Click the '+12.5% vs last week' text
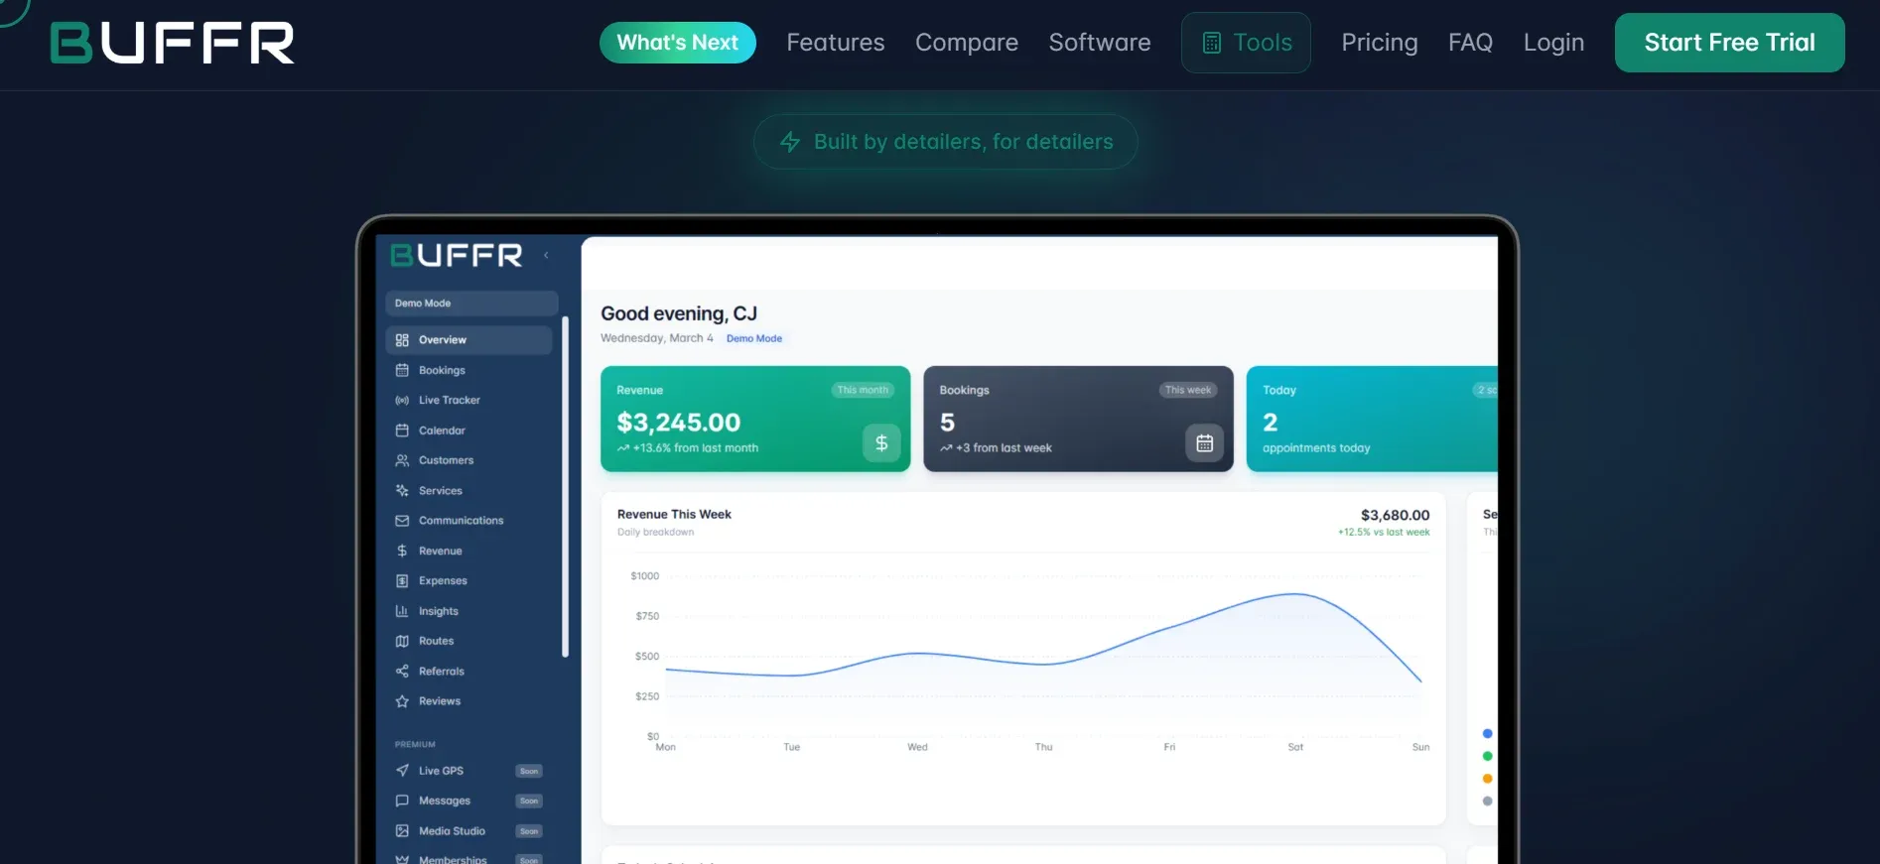The width and height of the screenshot is (1880, 864). 1384,533
